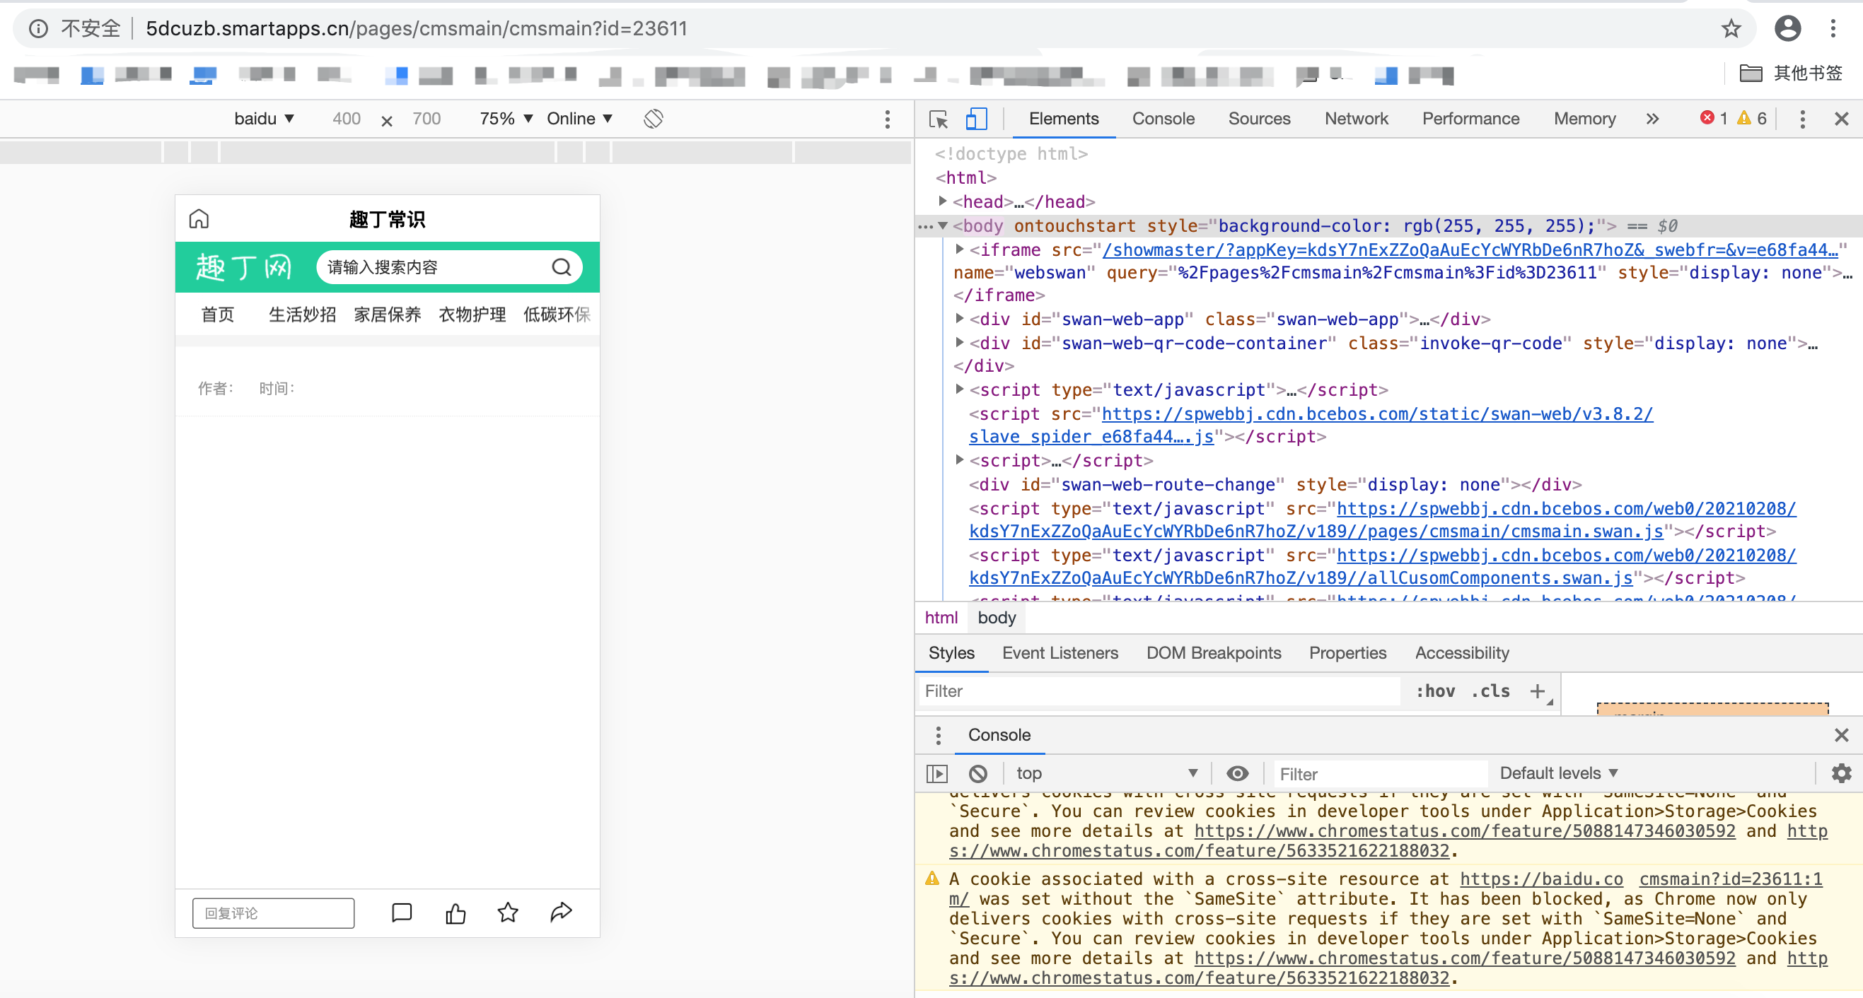Add a new style rule with plus icon

[x=1537, y=691]
